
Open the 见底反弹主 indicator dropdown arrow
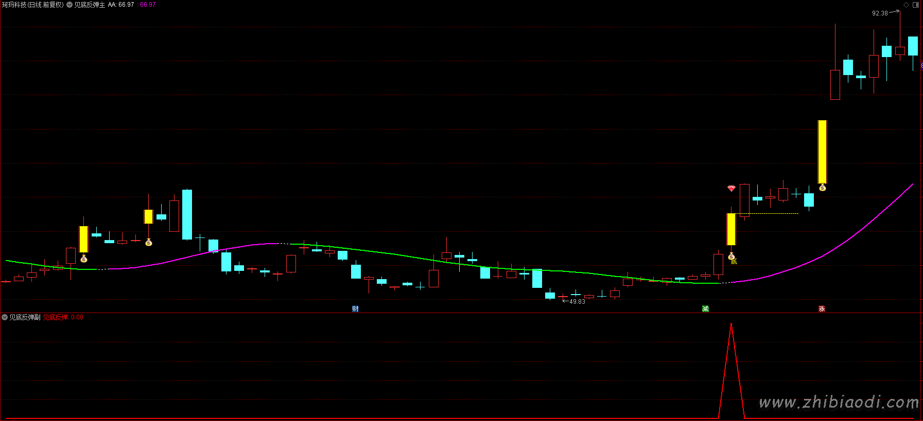[x=69, y=5]
